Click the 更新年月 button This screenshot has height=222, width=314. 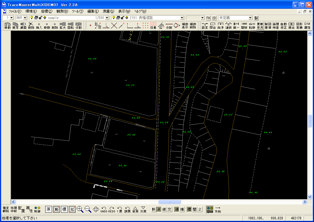coord(260,26)
